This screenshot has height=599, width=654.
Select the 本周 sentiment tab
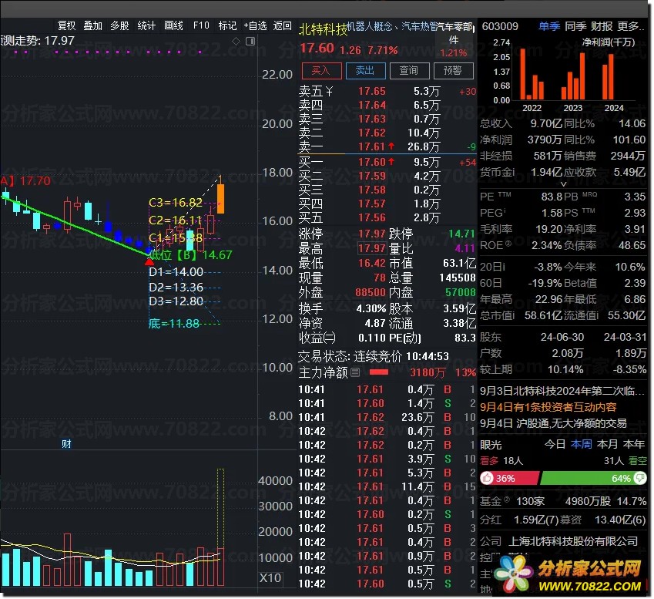pyautogui.click(x=582, y=444)
